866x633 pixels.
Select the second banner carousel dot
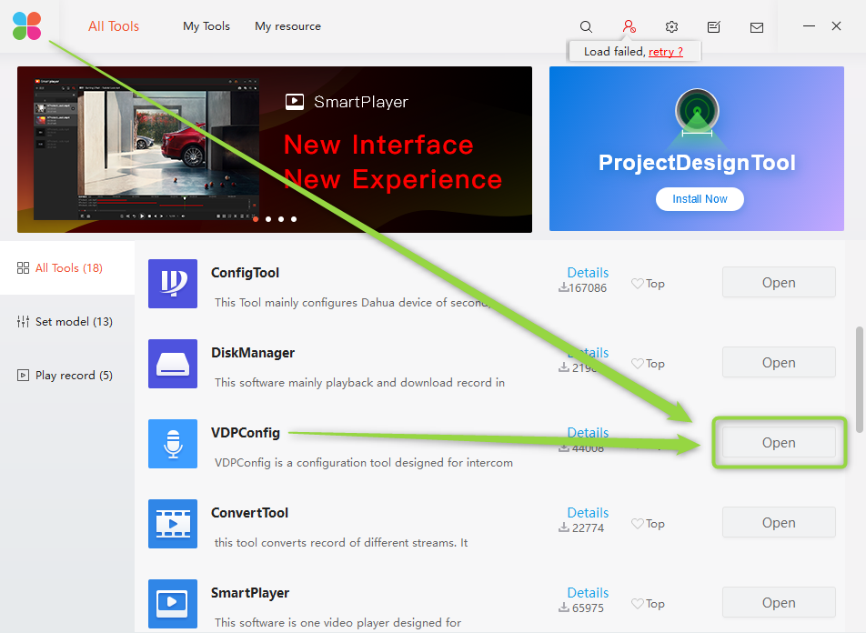click(x=268, y=219)
